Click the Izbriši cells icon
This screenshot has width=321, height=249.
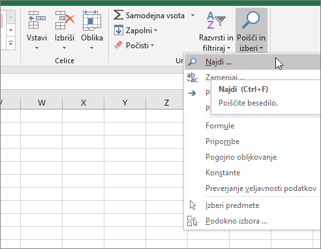tap(65, 20)
